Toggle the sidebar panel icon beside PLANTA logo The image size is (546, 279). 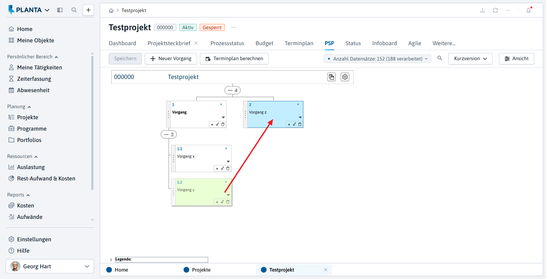pyautogui.click(x=60, y=10)
